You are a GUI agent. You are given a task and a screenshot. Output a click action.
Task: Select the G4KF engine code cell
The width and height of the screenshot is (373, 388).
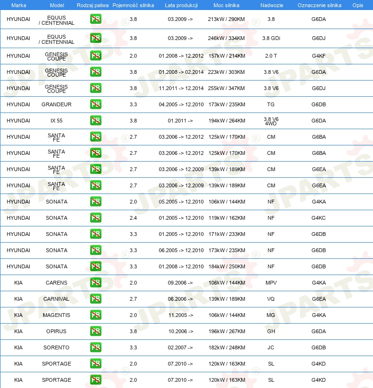pyautogui.click(x=319, y=56)
